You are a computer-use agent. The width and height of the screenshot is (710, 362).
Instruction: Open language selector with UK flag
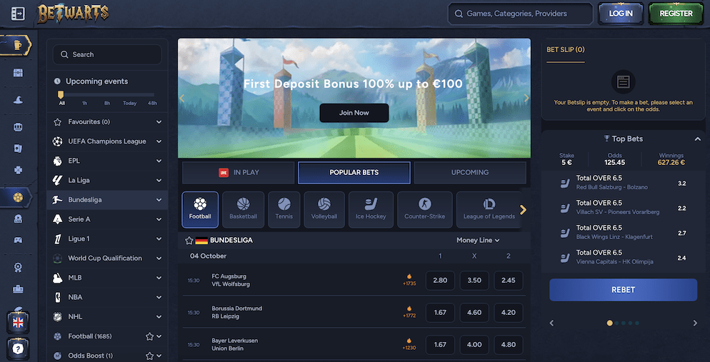click(x=18, y=323)
